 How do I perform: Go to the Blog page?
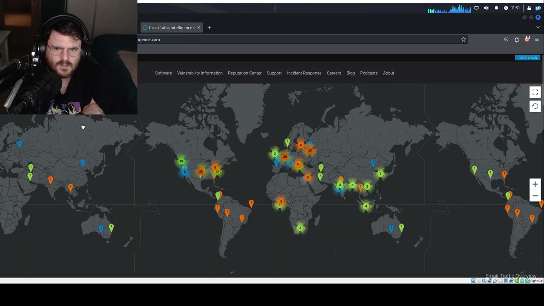point(351,73)
